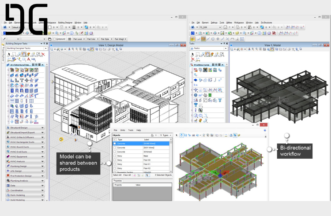Open the Part Style dropdown
The width and height of the screenshot is (331, 216).
(106, 39)
